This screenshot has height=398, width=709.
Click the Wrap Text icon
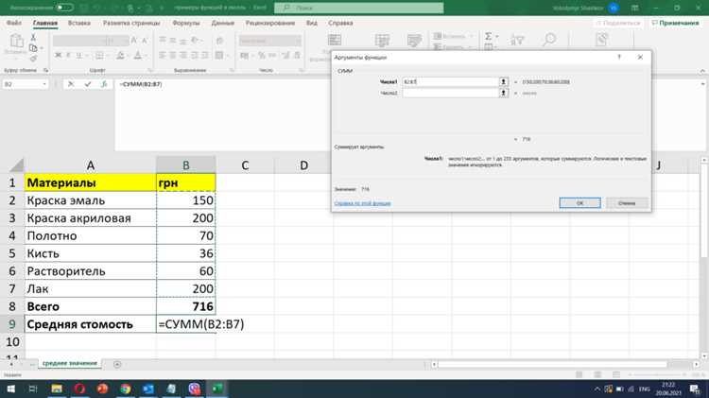click(219, 41)
